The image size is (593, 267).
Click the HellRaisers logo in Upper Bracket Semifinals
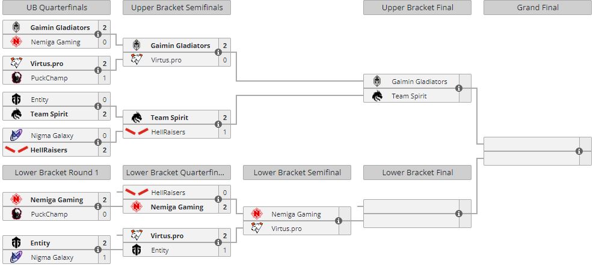(137, 132)
